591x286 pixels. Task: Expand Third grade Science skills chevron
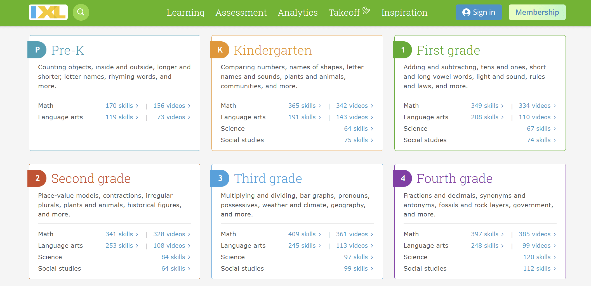[x=372, y=257]
